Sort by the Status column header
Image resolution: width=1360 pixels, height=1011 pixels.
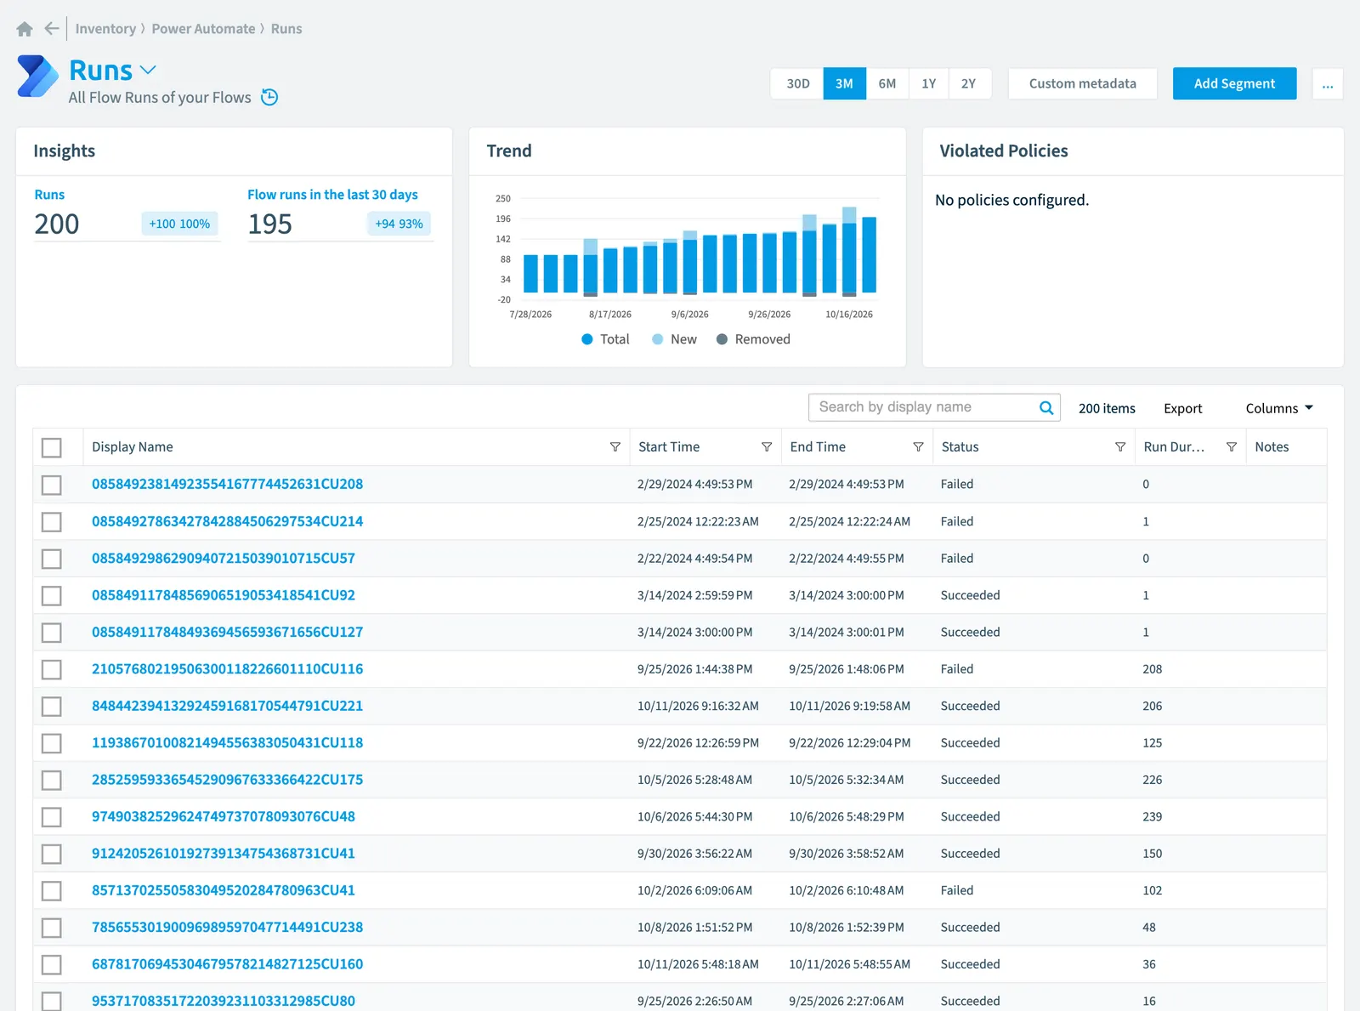coord(960,447)
